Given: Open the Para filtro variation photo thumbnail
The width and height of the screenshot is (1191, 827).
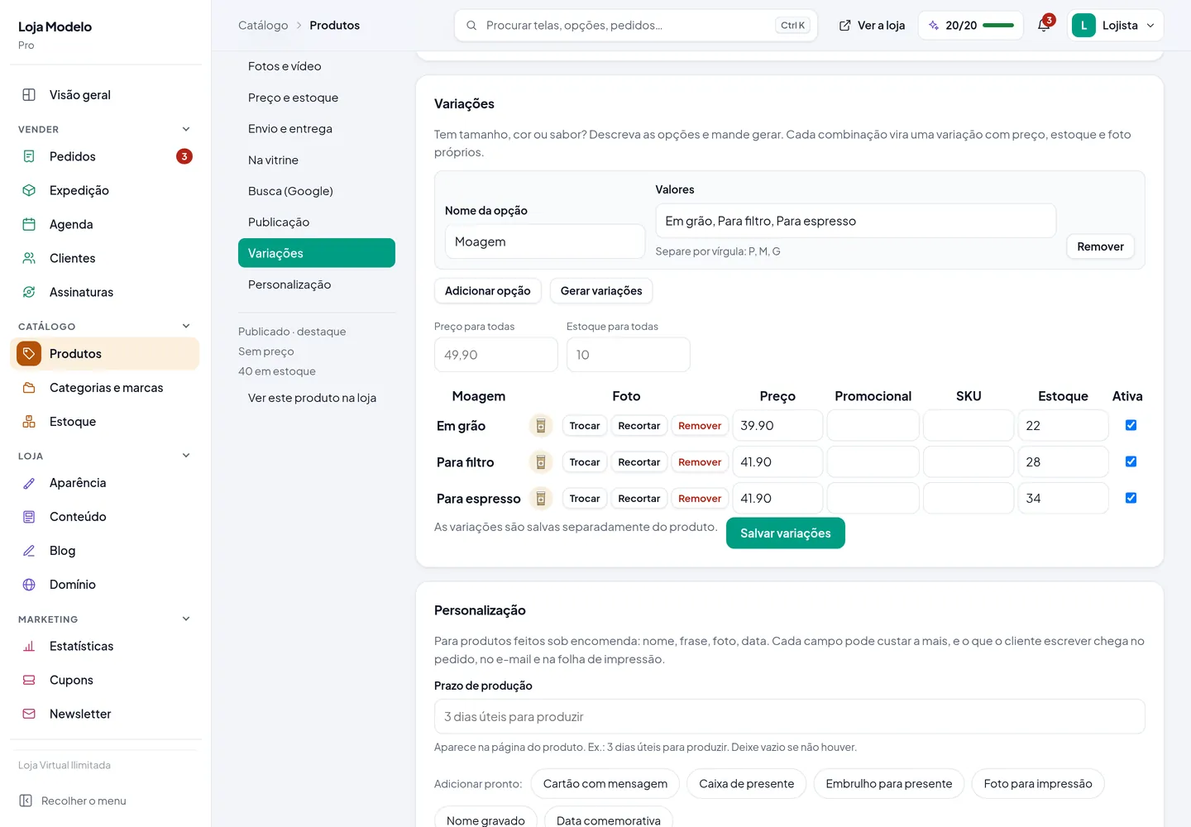Looking at the screenshot, I should (541, 462).
